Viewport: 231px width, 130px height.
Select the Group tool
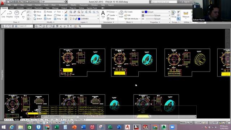[x=174, y=14]
